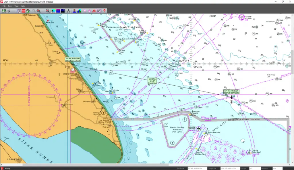Zoom out with the minus magnifier

click(47, 11)
